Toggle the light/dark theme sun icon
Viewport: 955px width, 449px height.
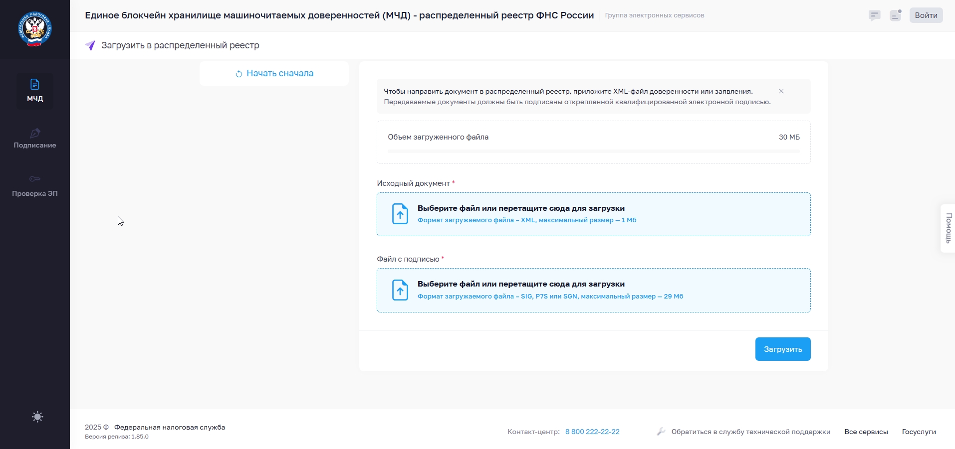37,417
